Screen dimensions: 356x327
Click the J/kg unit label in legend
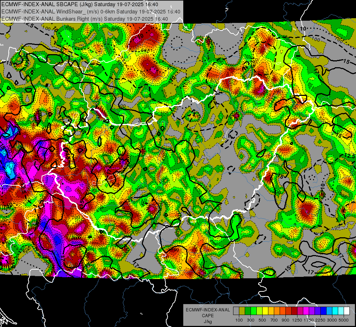click(x=208, y=322)
